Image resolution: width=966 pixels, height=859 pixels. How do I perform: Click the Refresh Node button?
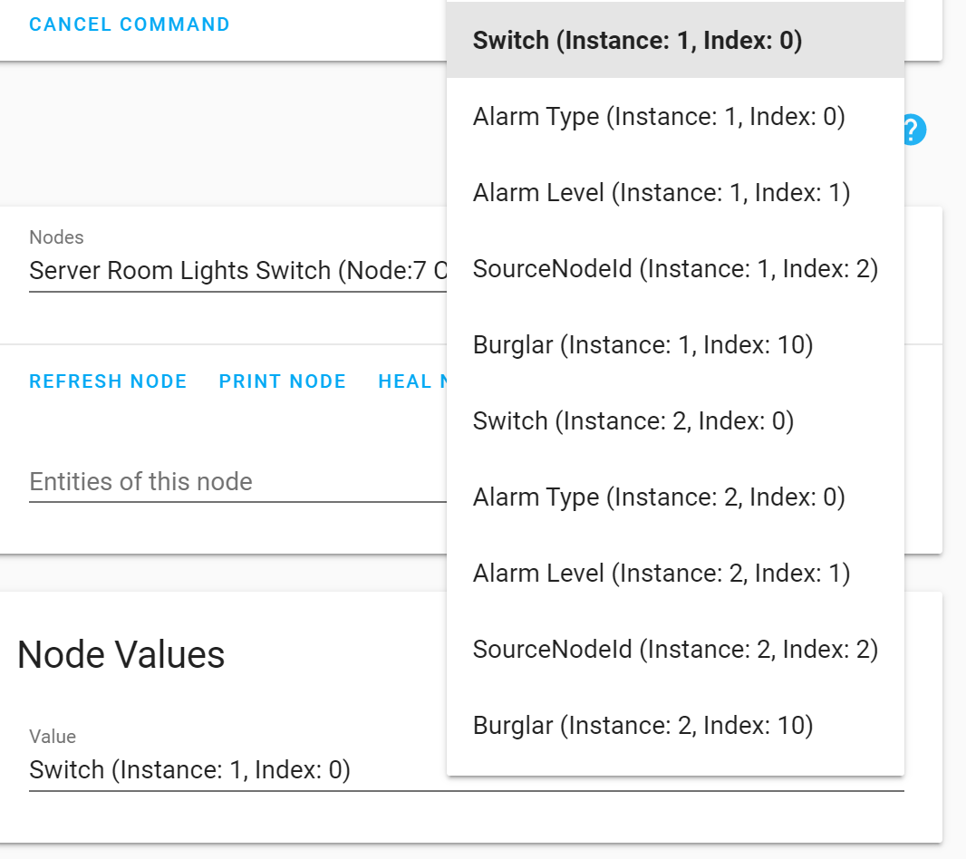click(x=108, y=381)
